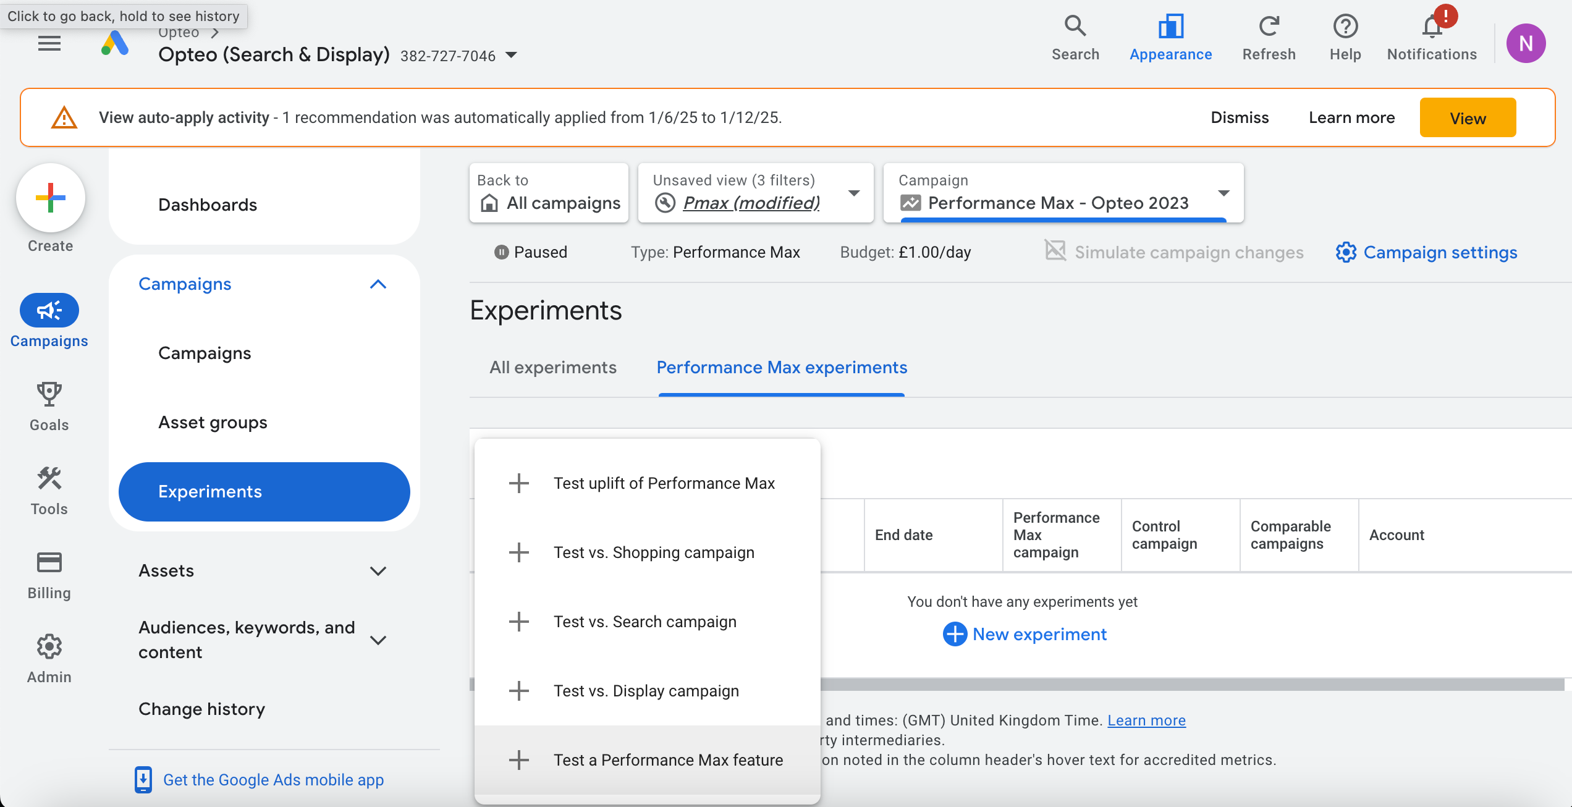This screenshot has height=807, width=1572.
Task: Collapse the Campaigns section chevron
Action: pyautogui.click(x=378, y=284)
